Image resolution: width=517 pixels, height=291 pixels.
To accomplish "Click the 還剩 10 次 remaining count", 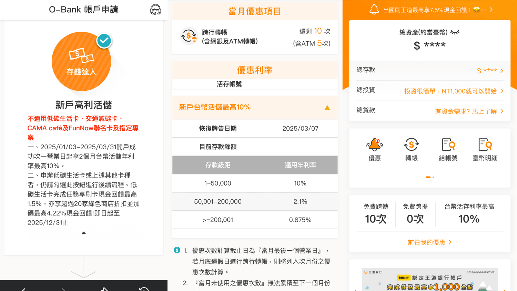I will pos(315,31).
